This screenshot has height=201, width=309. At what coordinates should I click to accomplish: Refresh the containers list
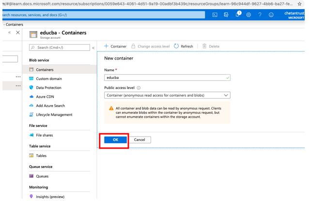coord(184,46)
